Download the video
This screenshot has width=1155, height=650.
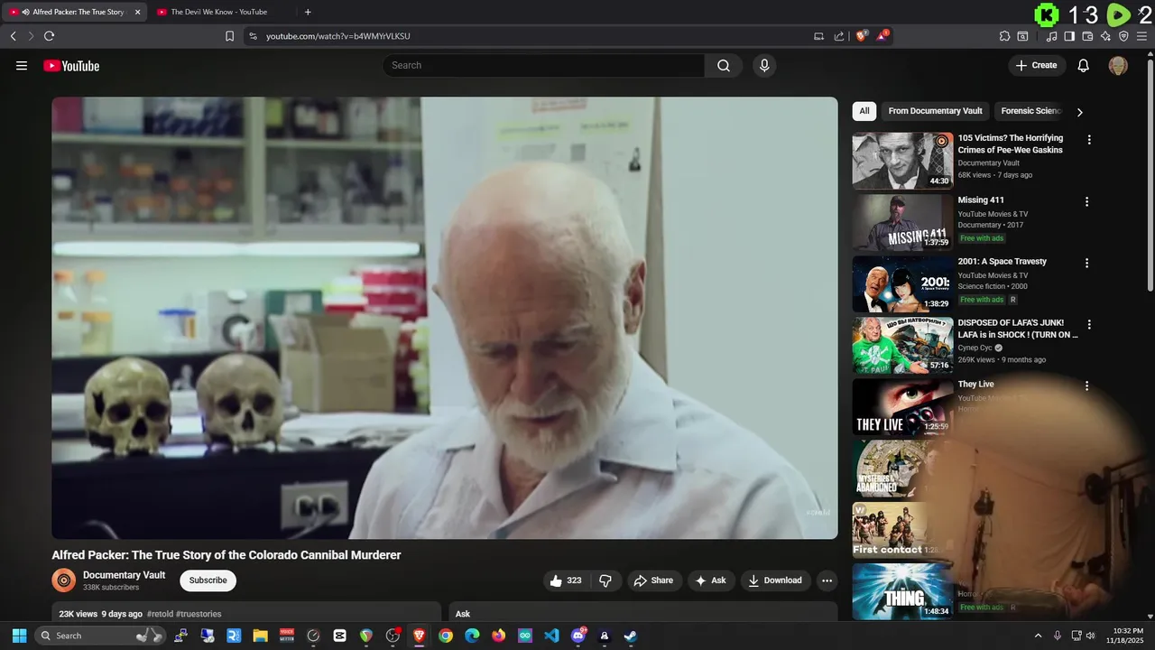click(775, 580)
